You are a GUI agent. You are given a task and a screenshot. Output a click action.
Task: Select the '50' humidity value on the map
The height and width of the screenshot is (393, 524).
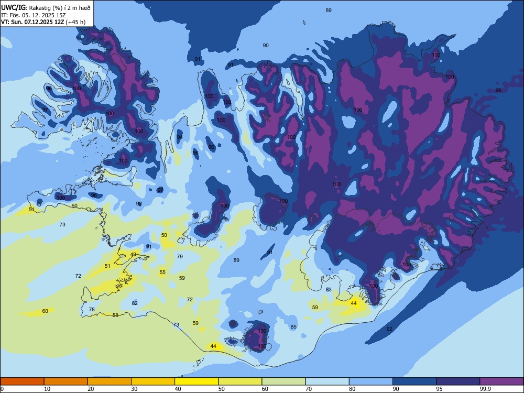coord(164,235)
